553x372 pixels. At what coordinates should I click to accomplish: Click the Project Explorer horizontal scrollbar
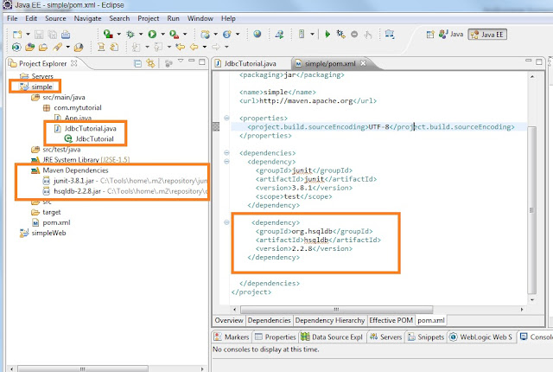(83, 369)
